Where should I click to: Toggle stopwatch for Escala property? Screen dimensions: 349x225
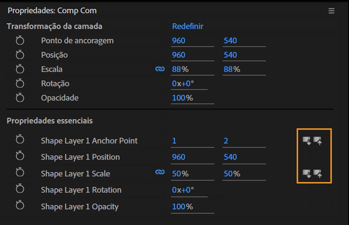coord(20,69)
